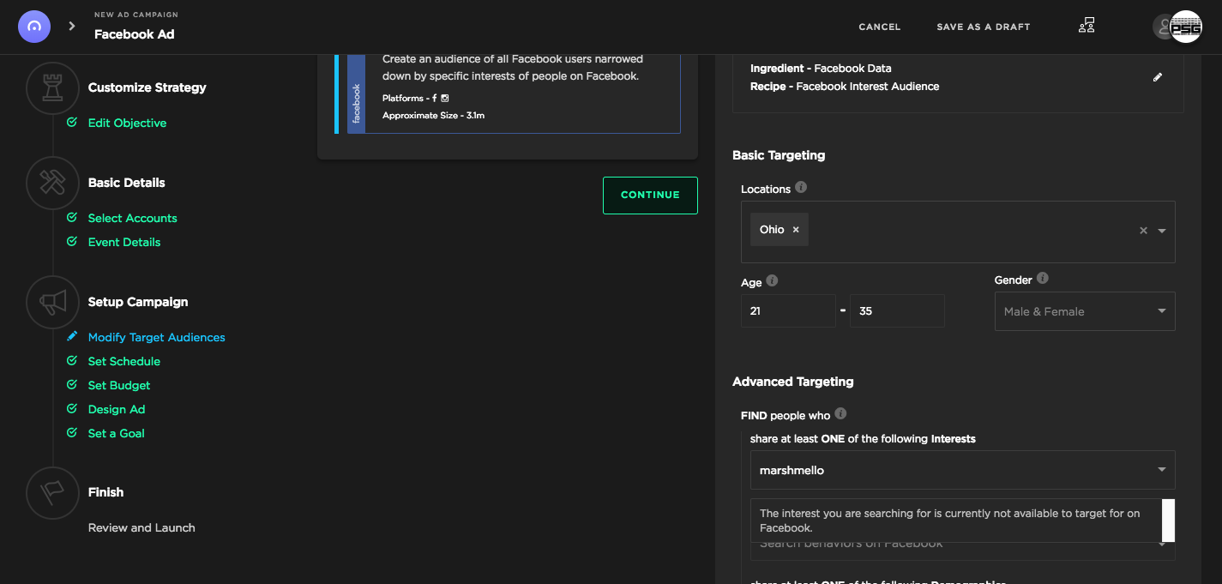Click the breadcrumb chevron beside the logo

pos(72,27)
